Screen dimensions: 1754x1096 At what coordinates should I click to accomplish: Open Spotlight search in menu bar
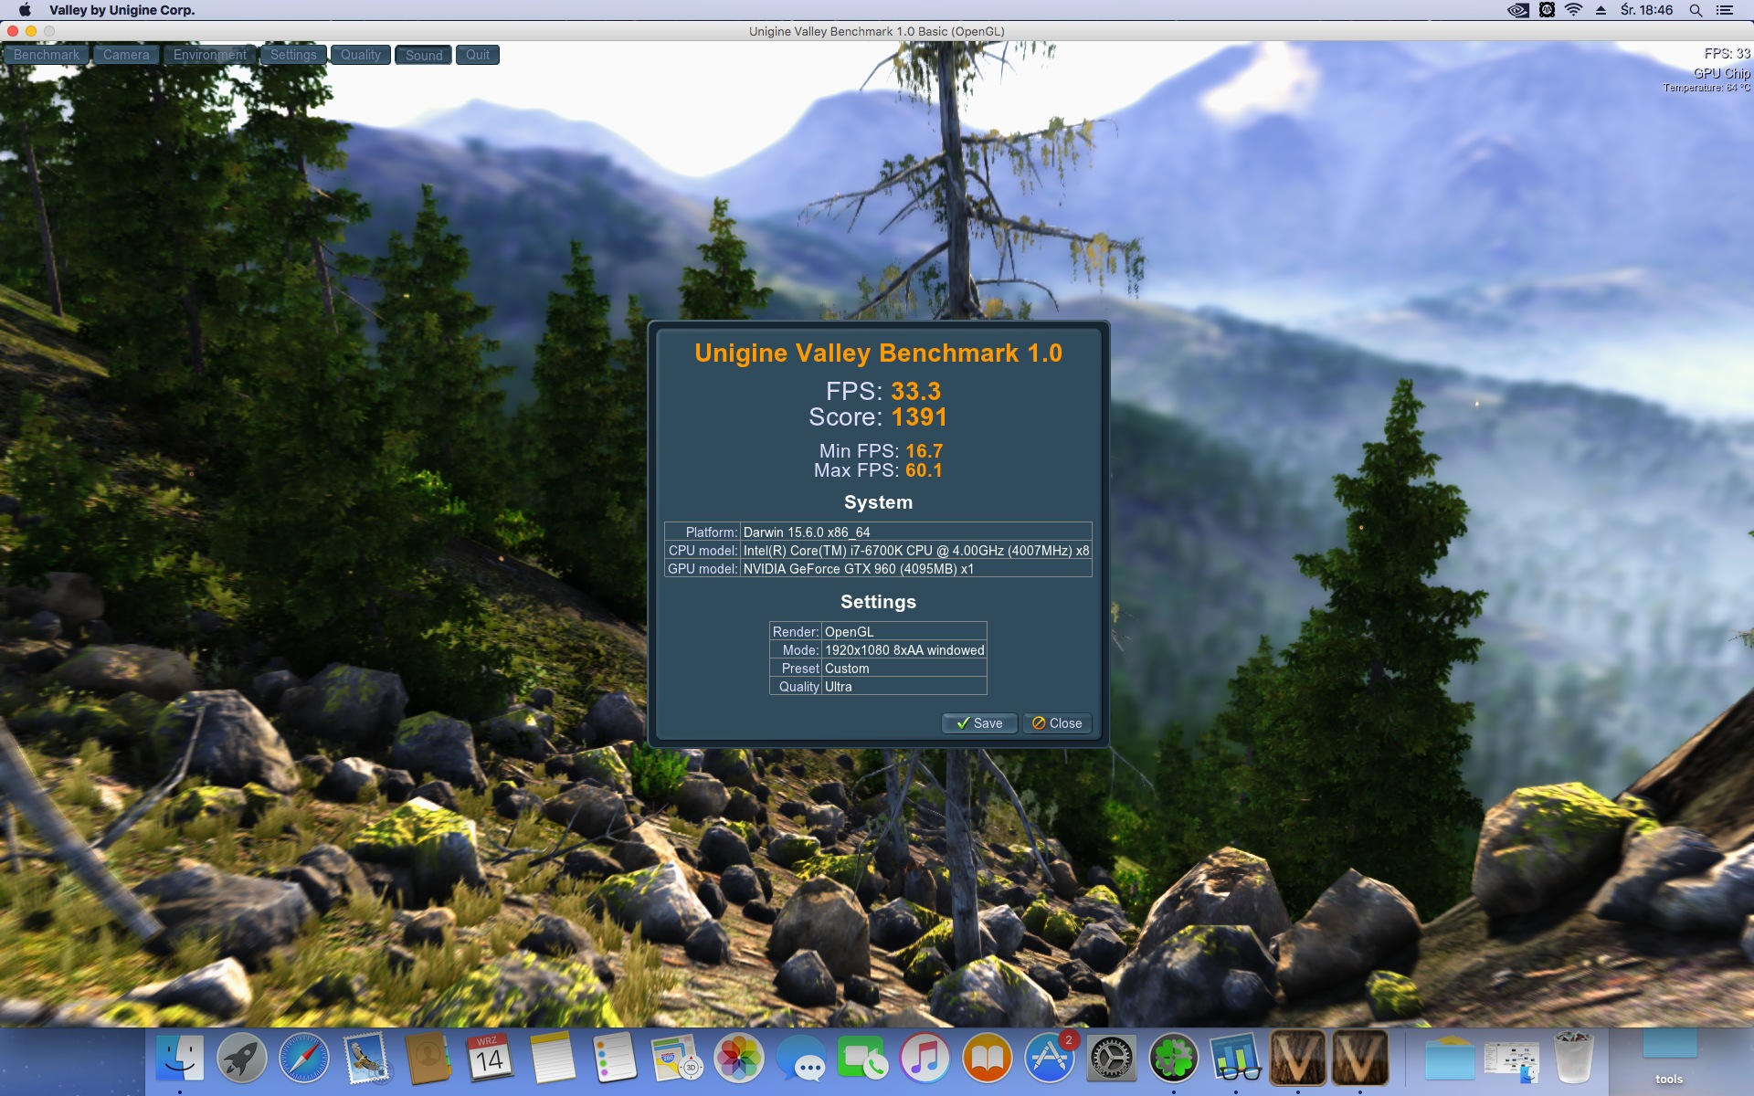pos(1696,10)
